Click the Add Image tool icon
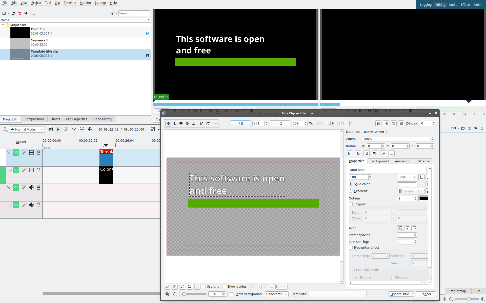The height and width of the screenshot is (303, 486). coord(194,123)
